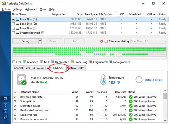Screen dimensions: 169x124
Task: Click green check icon for Raw read error rate
Action: pos(131,97)
